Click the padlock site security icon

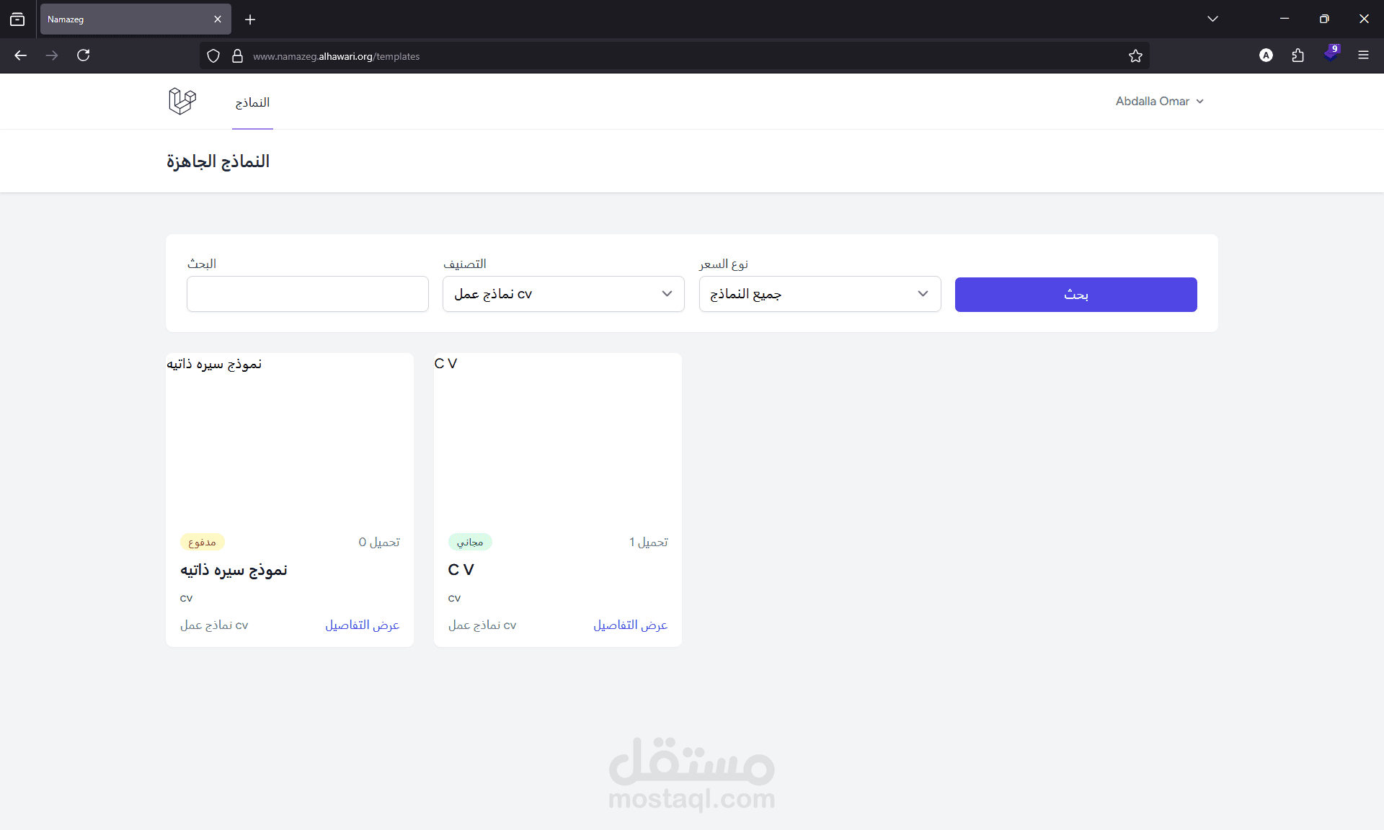point(237,56)
